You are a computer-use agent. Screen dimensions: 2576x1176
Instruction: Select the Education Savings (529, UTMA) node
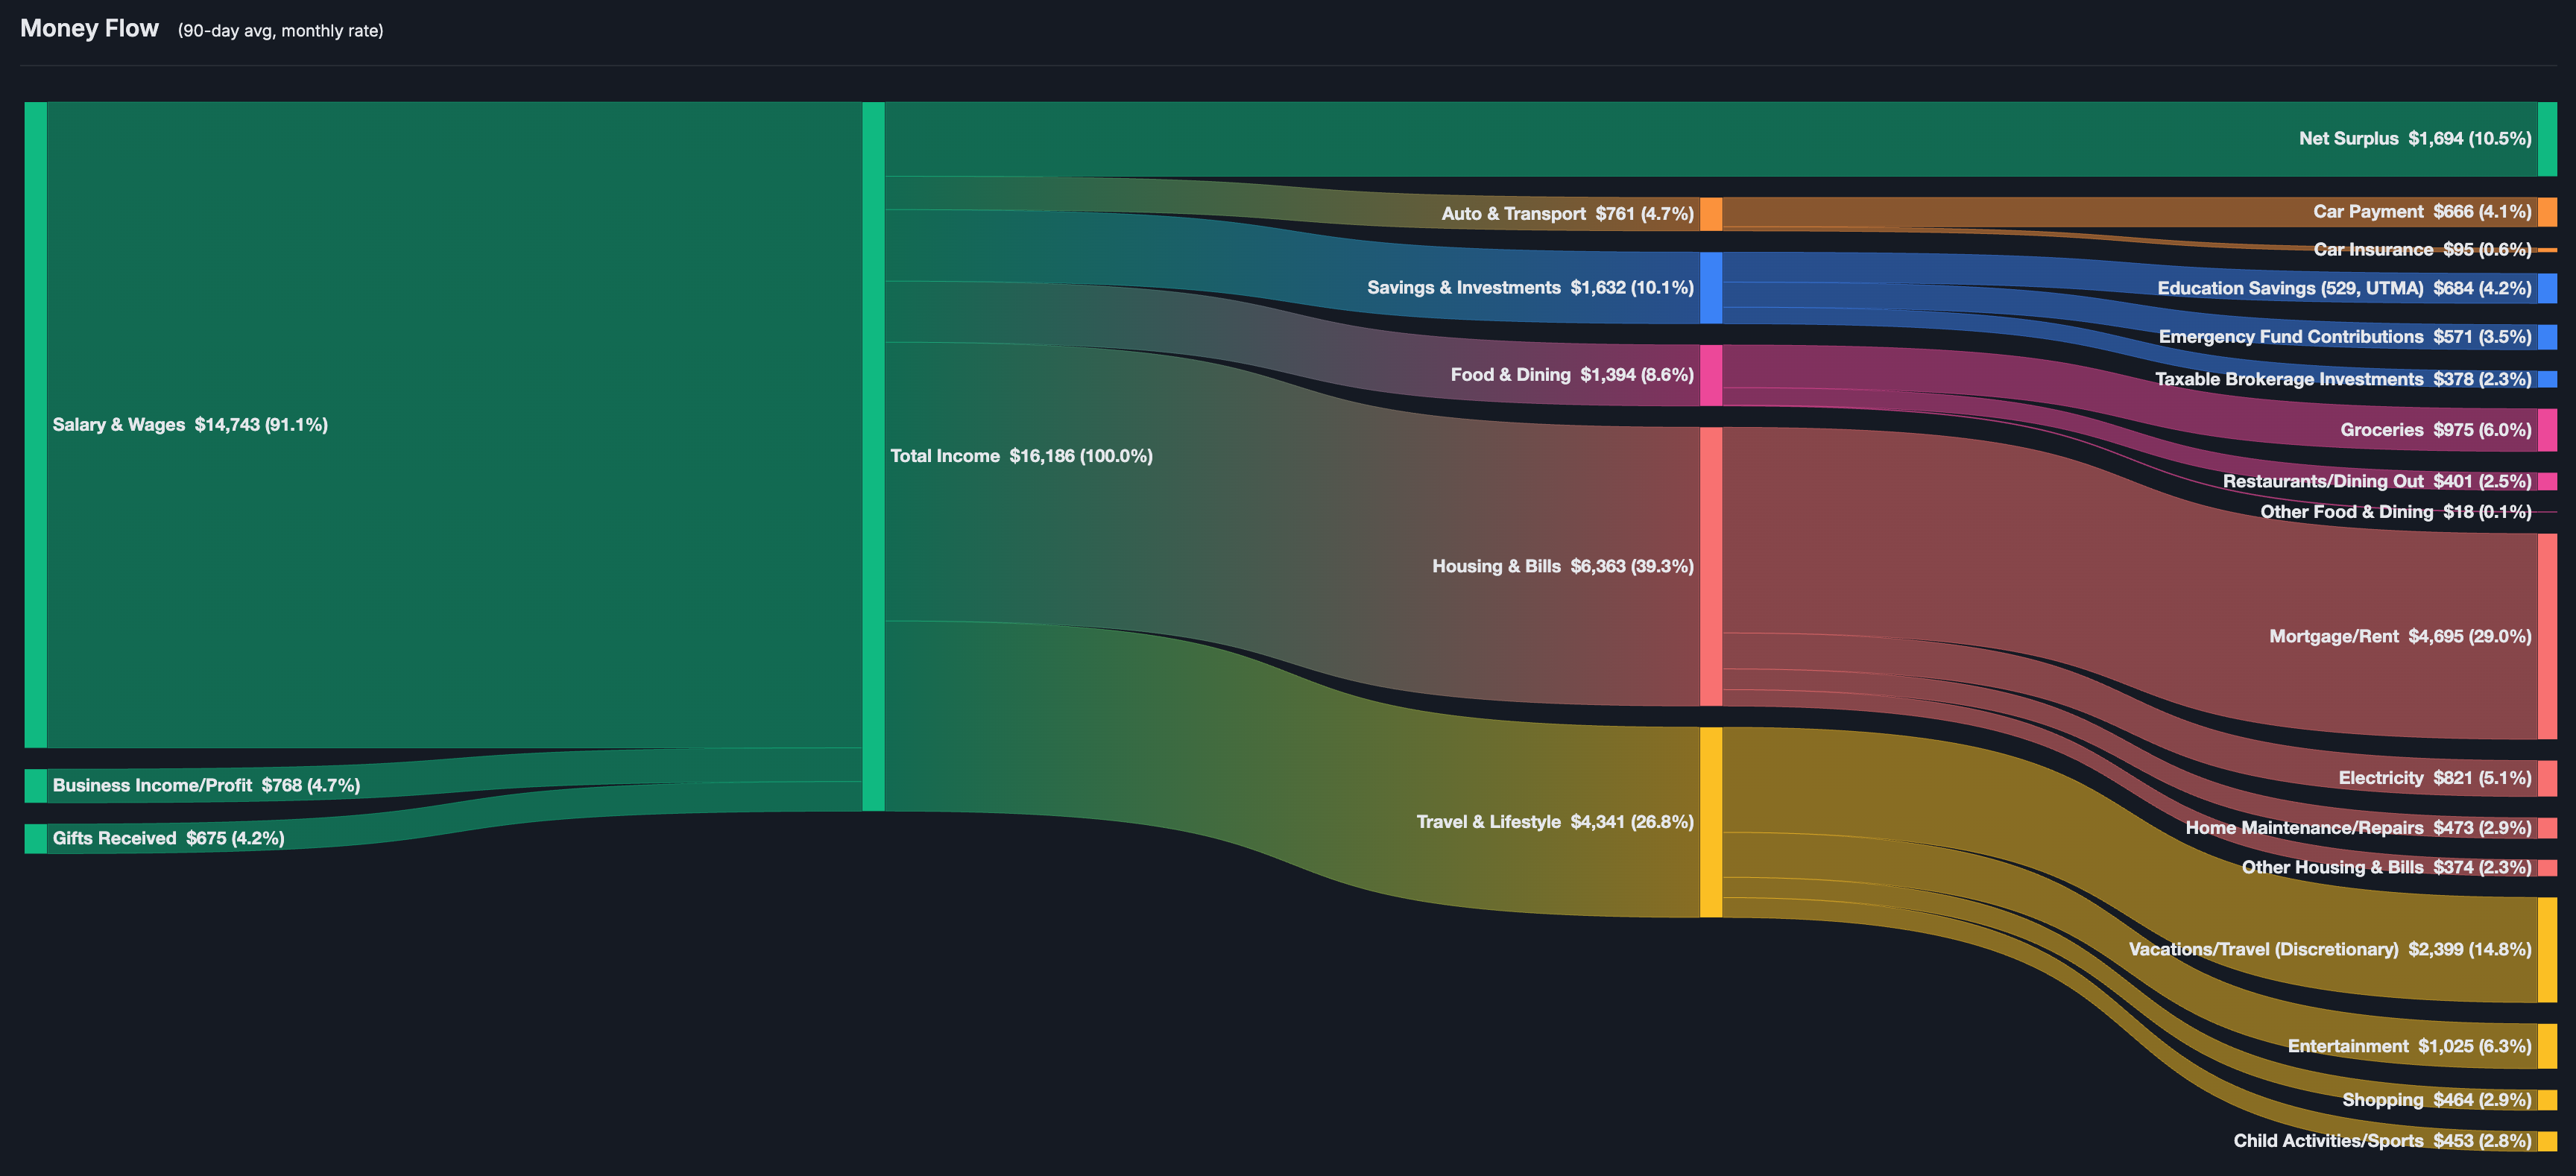pyautogui.click(x=2548, y=288)
